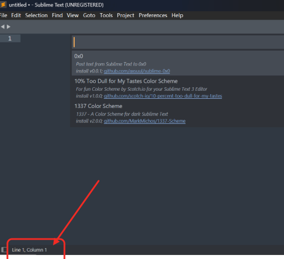
Task: Click the right tab navigation arrow
Action: (9, 27)
